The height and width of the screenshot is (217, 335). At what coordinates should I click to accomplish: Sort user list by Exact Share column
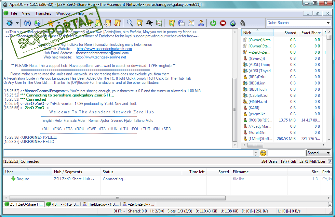click(310, 32)
